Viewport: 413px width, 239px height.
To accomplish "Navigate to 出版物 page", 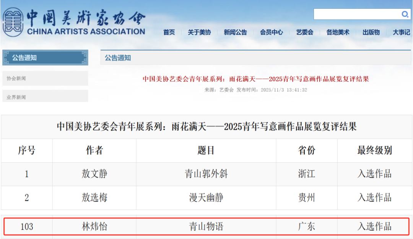I will (371, 32).
